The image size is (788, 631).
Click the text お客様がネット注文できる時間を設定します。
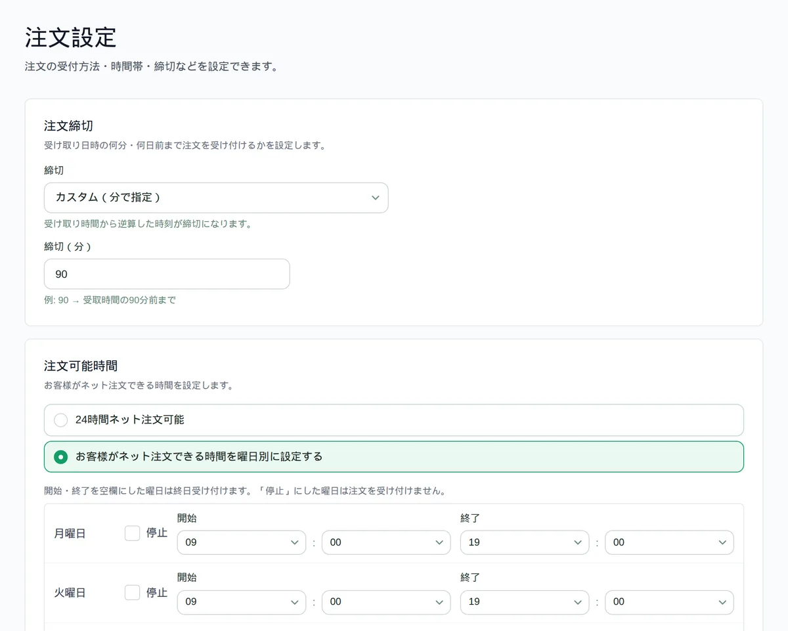point(139,385)
